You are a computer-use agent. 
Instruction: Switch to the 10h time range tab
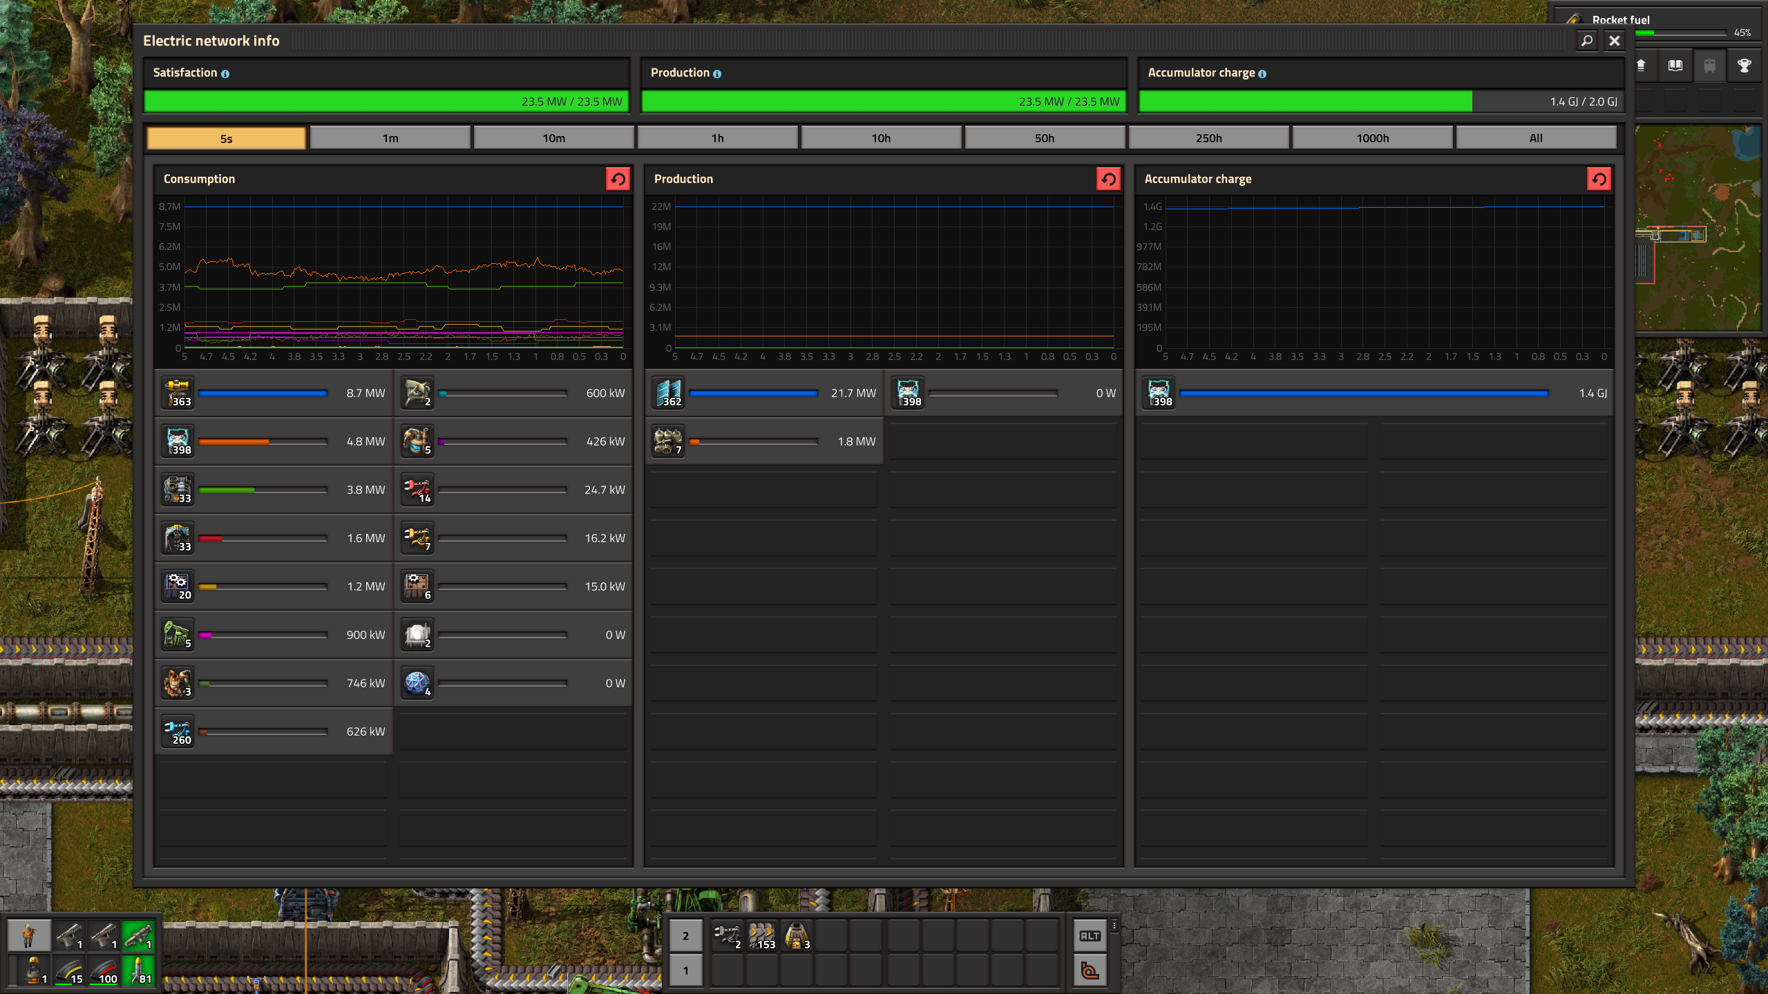point(881,138)
